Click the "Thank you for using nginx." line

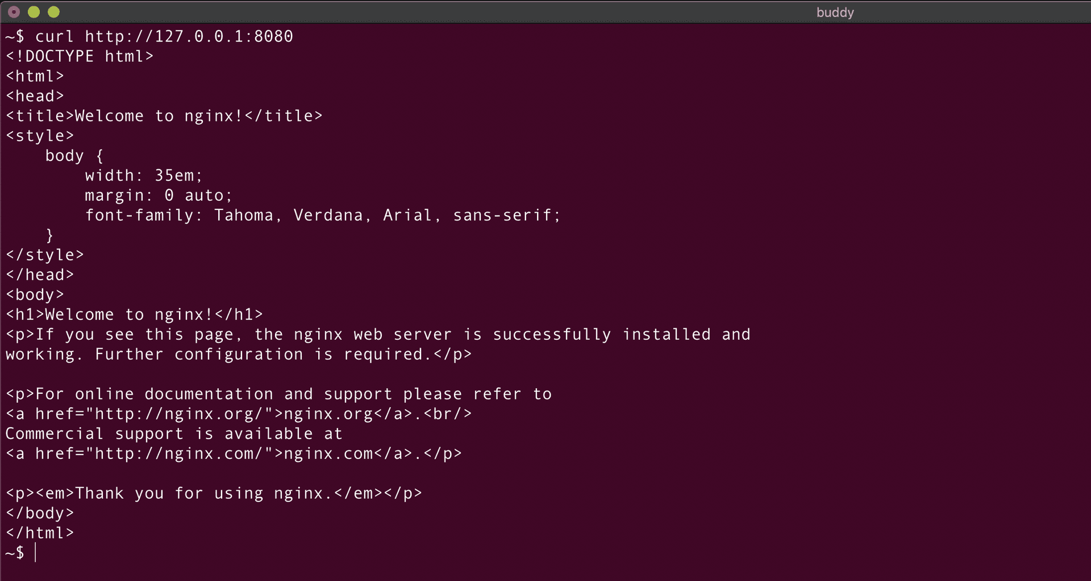click(x=214, y=493)
